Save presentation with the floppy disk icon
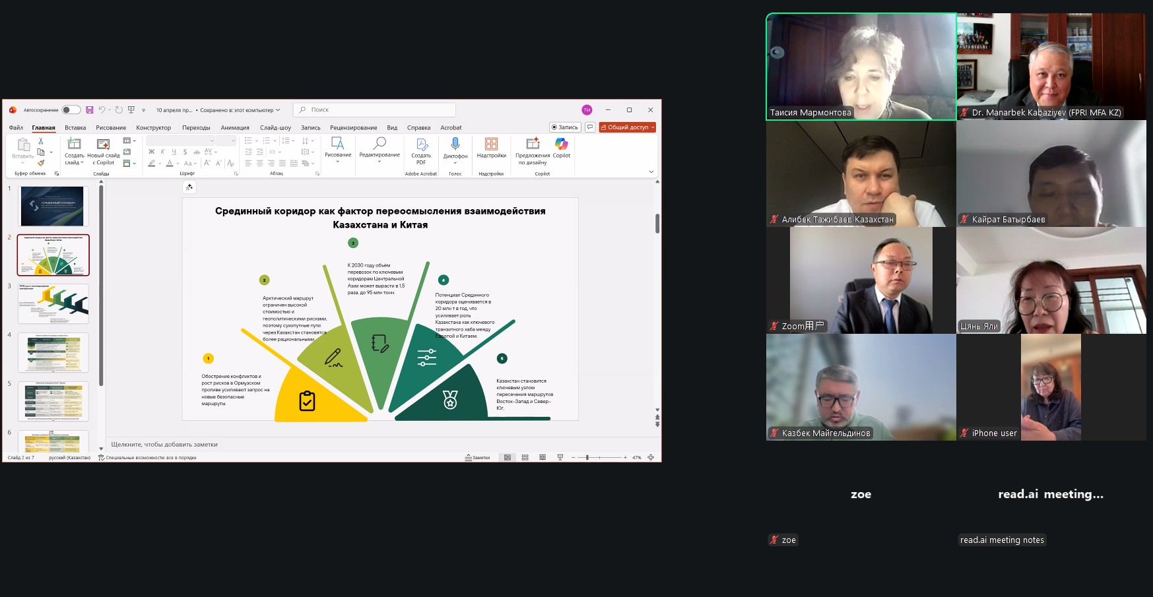The image size is (1153, 597). [x=90, y=110]
